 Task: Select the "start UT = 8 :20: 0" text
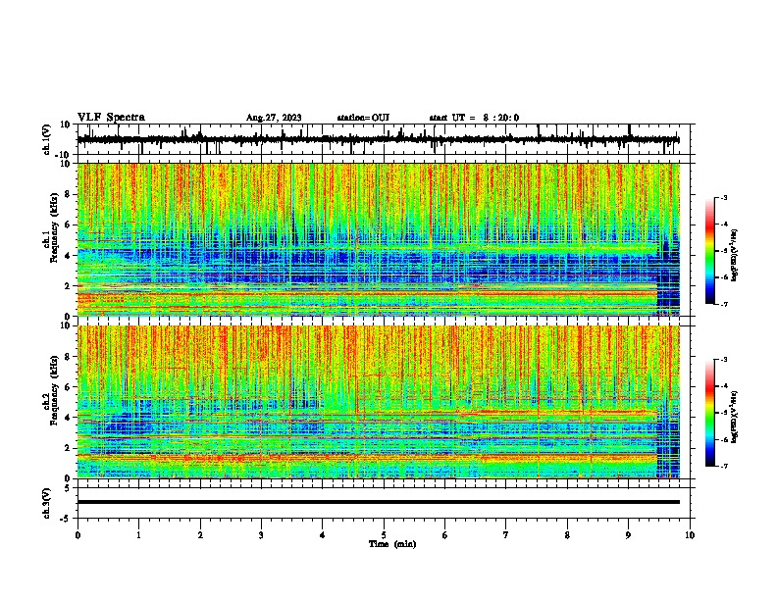[x=474, y=118]
